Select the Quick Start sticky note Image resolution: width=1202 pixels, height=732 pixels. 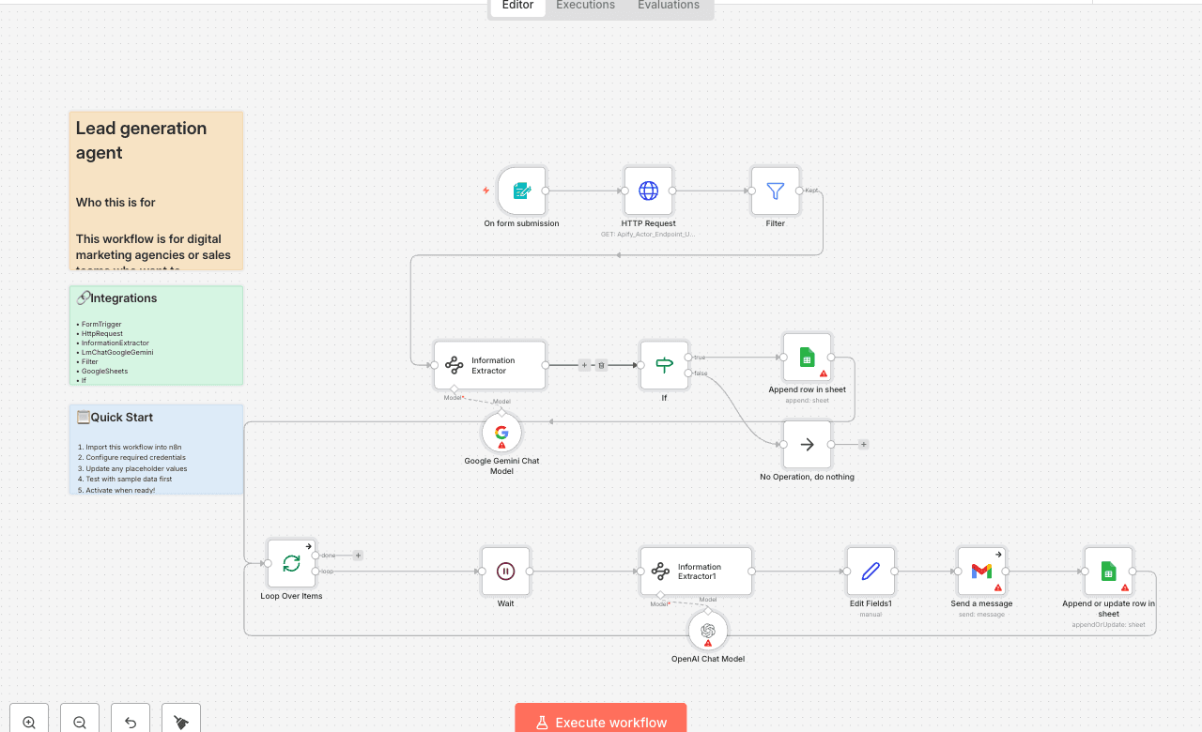click(x=156, y=449)
